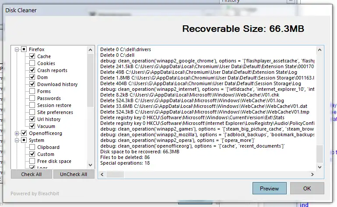
Task: Select the System tree label
Action: [36, 140]
